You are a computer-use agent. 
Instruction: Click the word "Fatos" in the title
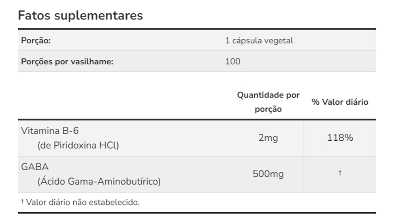pos(35,15)
